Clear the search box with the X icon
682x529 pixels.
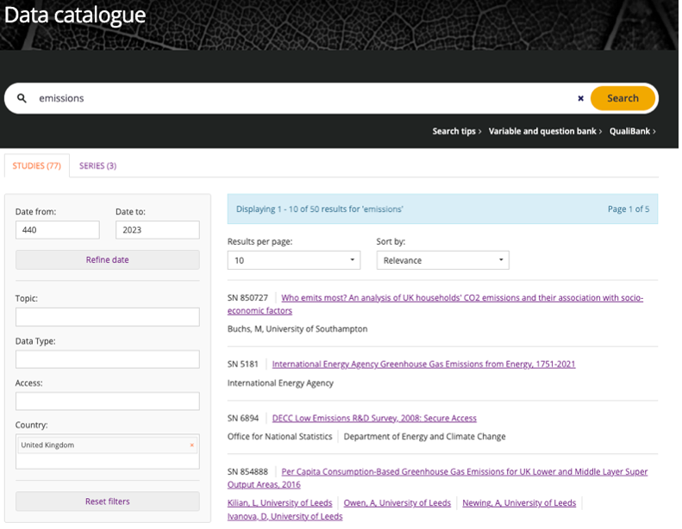click(x=580, y=98)
